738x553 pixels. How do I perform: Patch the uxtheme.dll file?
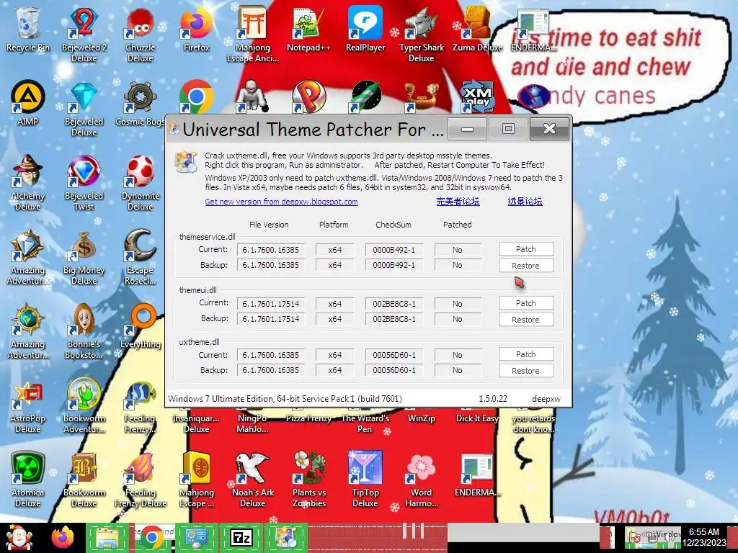pos(525,354)
